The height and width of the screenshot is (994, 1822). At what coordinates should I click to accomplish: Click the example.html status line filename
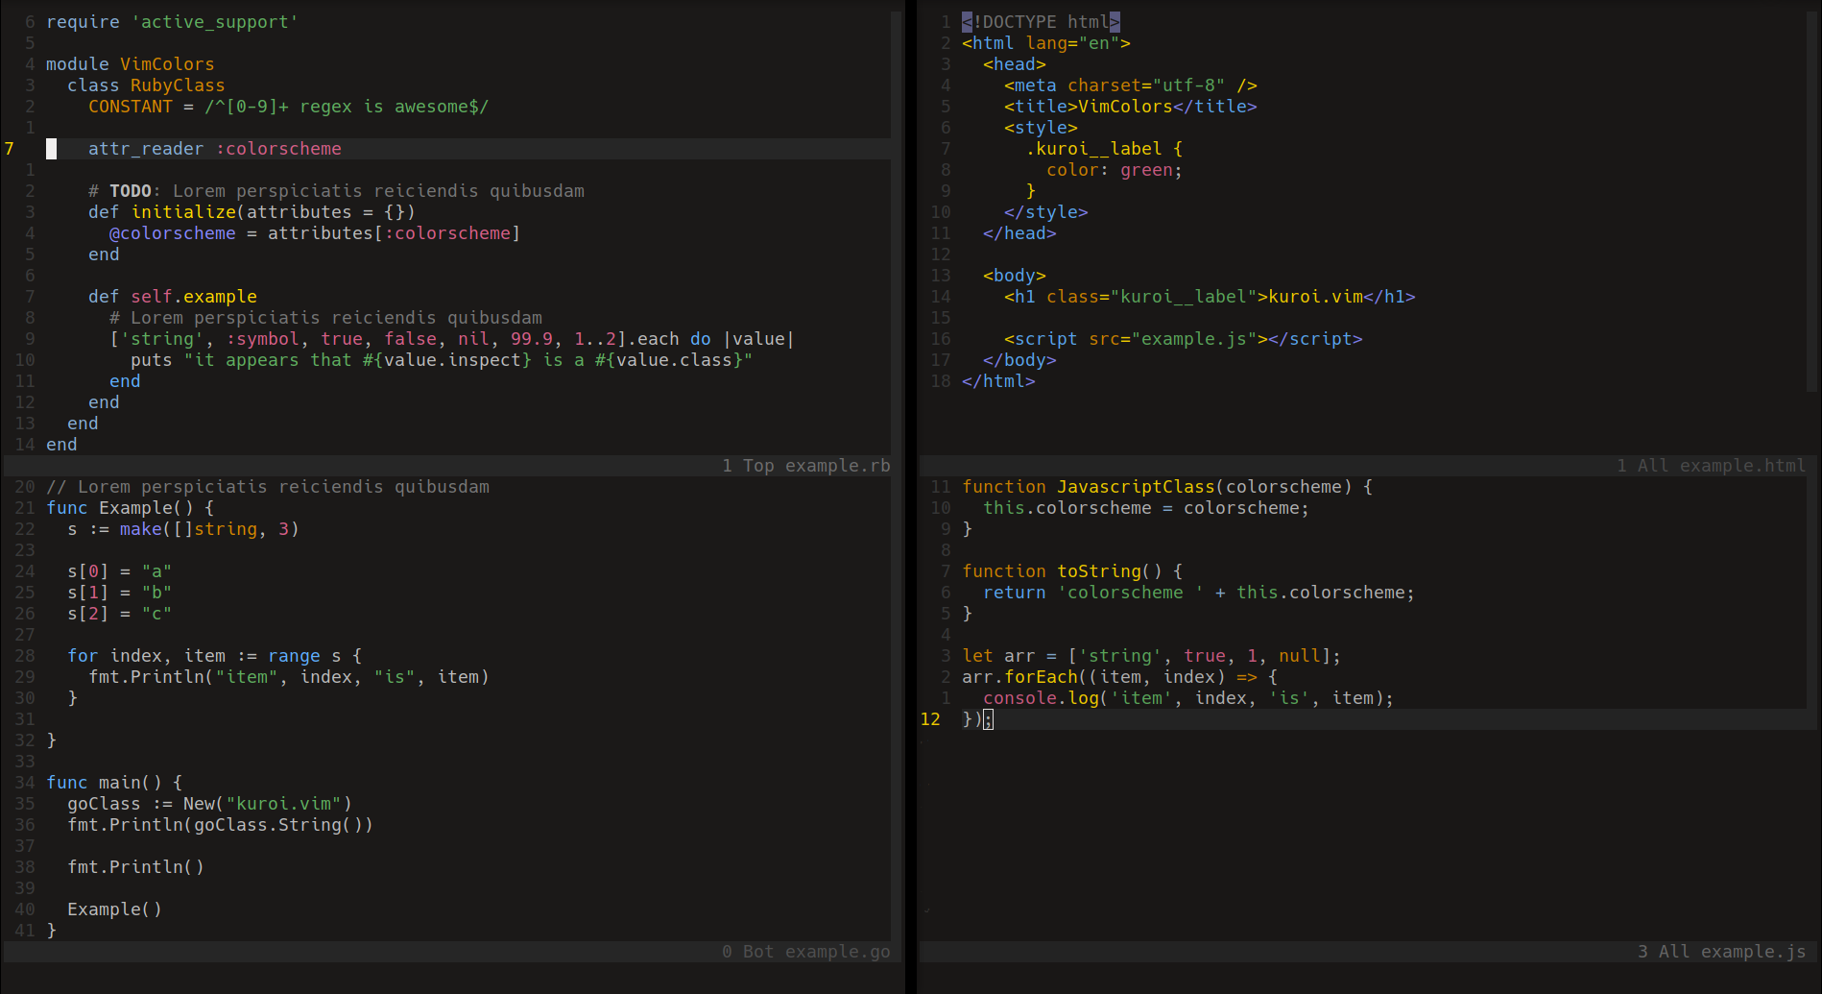[x=1742, y=466]
